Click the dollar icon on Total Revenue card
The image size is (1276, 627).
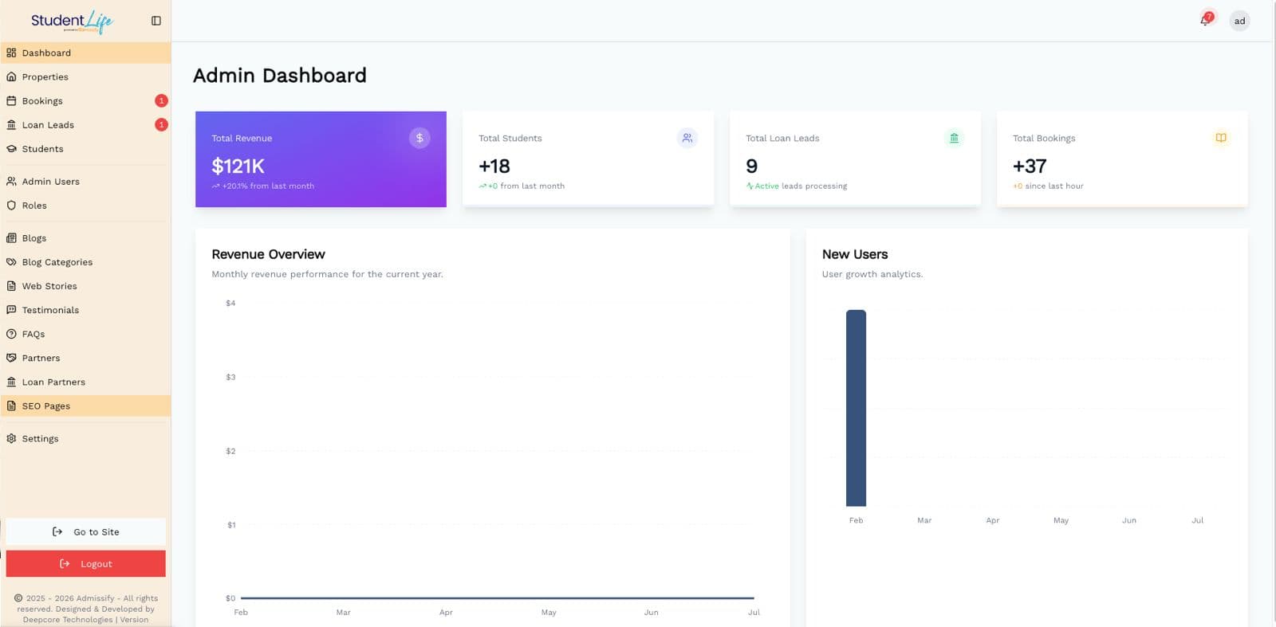(419, 138)
